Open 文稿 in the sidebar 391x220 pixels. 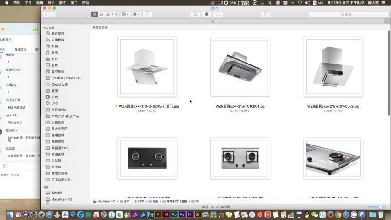pos(54,46)
